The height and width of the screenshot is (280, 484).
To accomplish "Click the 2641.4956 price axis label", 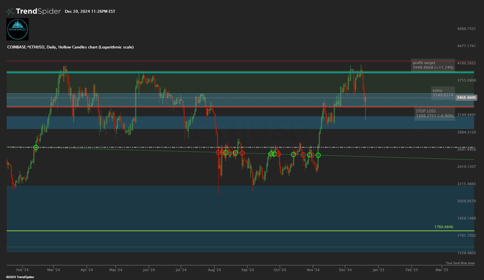I will [x=466, y=149].
